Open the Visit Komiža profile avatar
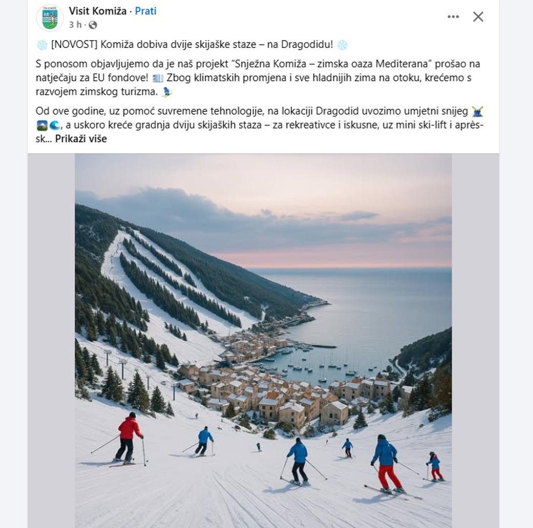533x528 pixels. 50,18
